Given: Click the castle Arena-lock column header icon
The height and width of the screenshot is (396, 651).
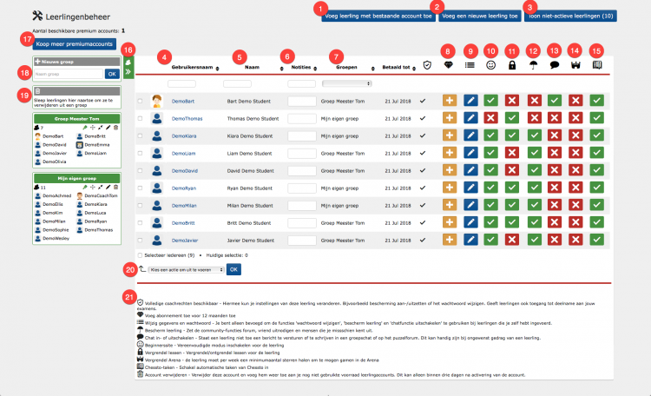Looking at the screenshot, I should [x=575, y=65].
